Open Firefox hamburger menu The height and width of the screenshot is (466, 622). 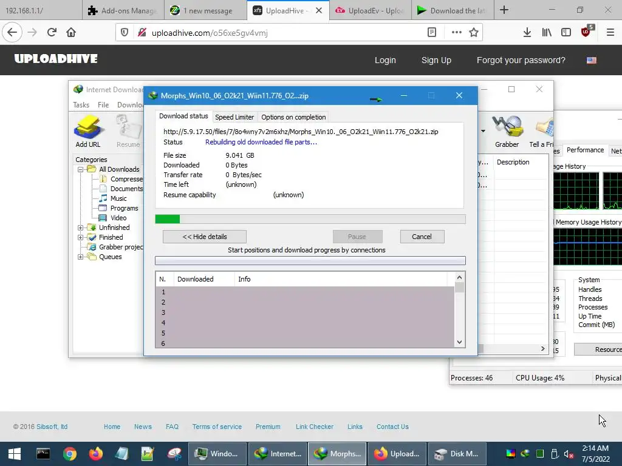(610, 33)
